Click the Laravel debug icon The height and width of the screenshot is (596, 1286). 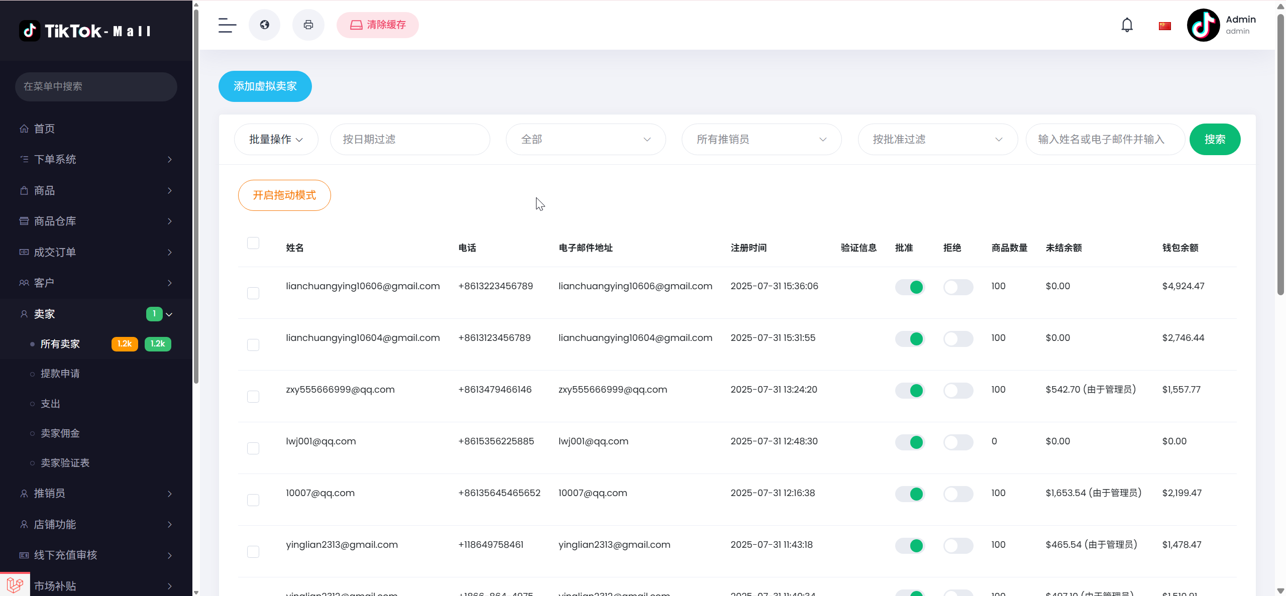[x=15, y=584]
